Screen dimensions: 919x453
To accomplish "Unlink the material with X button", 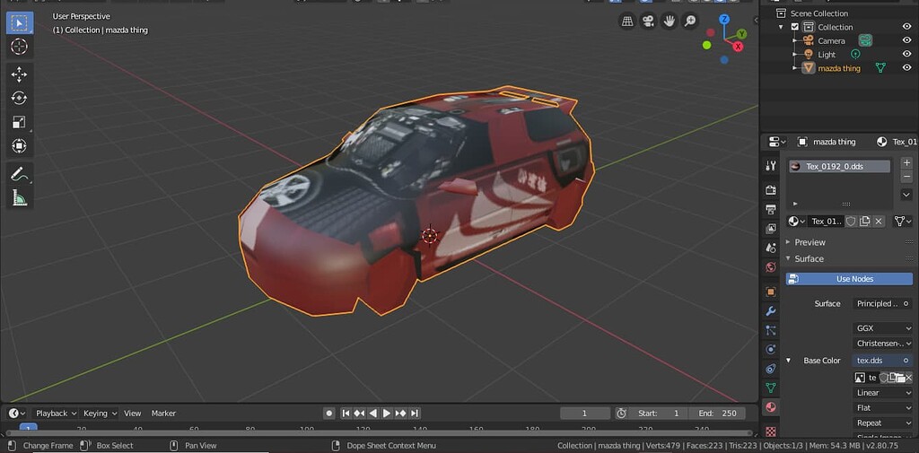I will pos(878,221).
